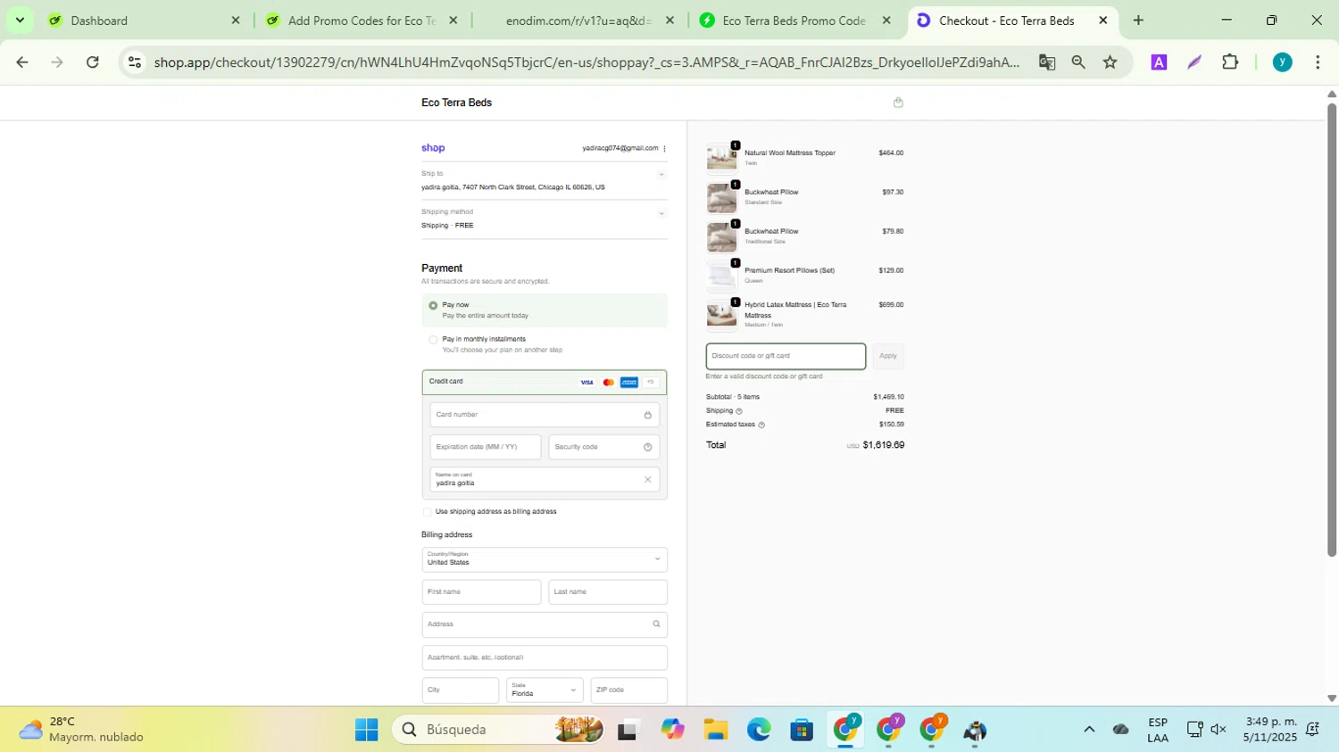Screen dimensions: 1339x752
Task: Click Hybrid Latex Mattress thumbnail
Action: [x=721, y=315]
